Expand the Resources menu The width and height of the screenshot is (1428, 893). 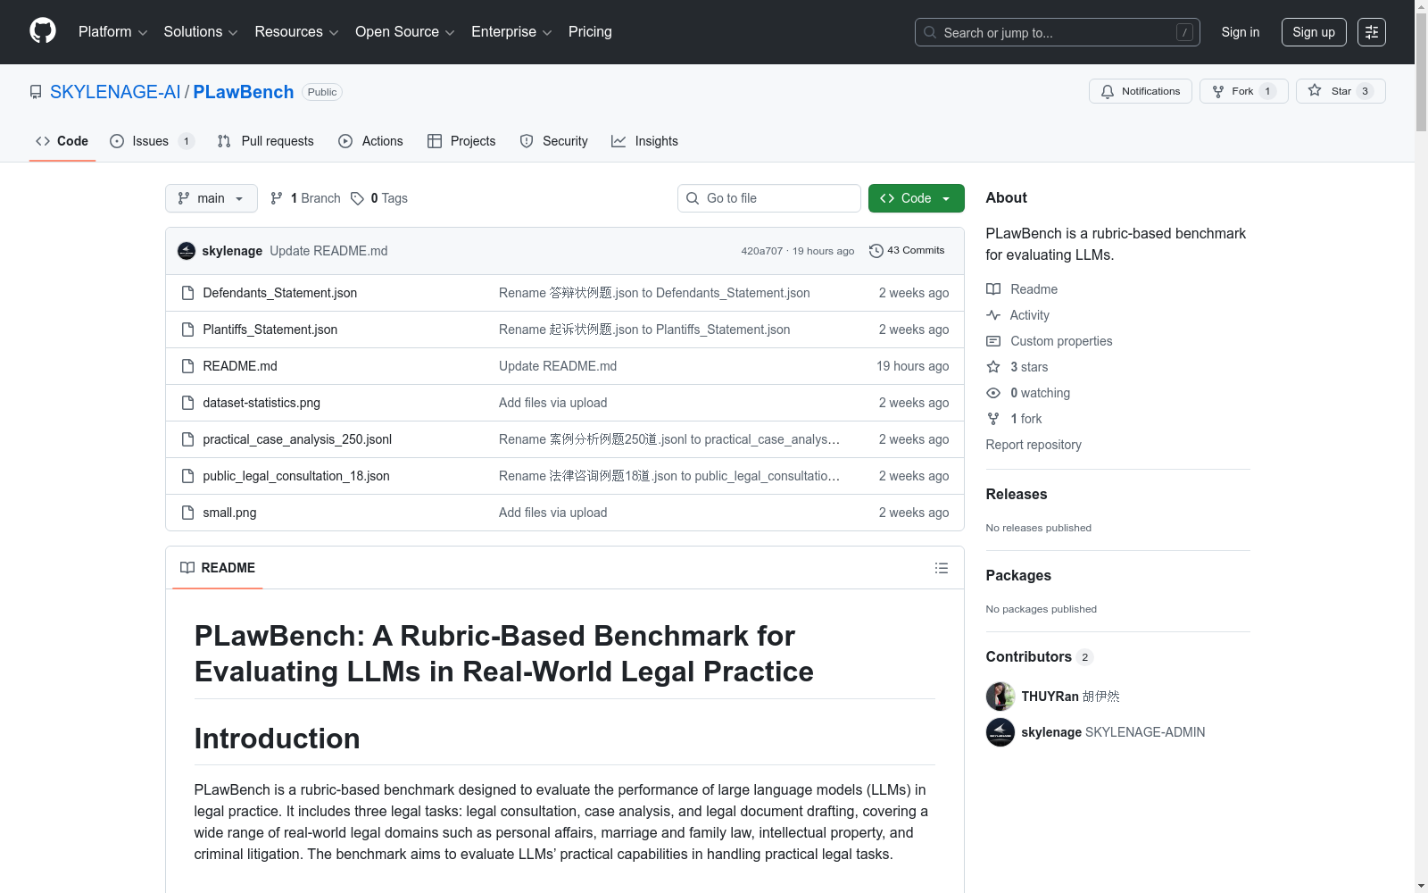click(296, 32)
